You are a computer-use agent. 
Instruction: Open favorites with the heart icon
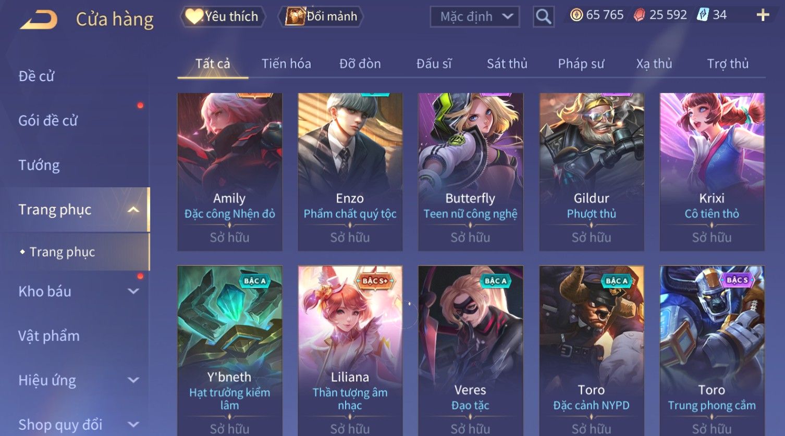[194, 17]
